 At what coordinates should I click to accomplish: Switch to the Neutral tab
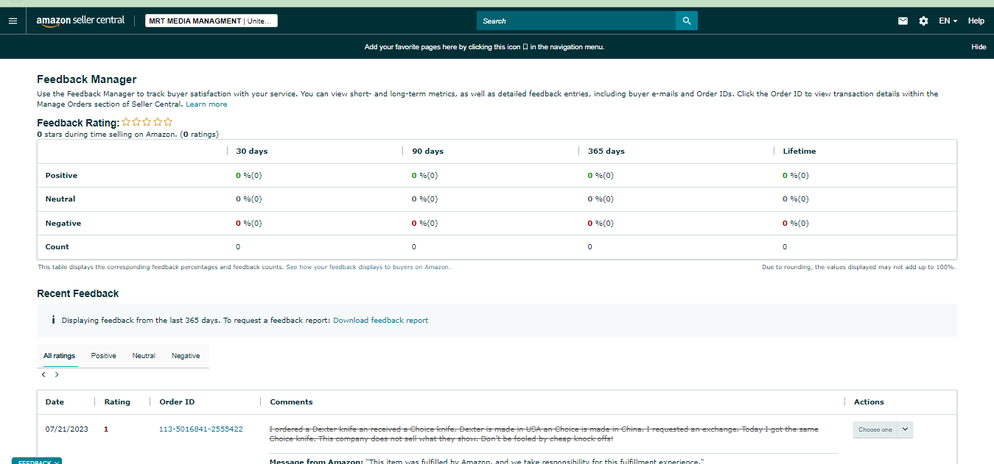click(144, 356)
